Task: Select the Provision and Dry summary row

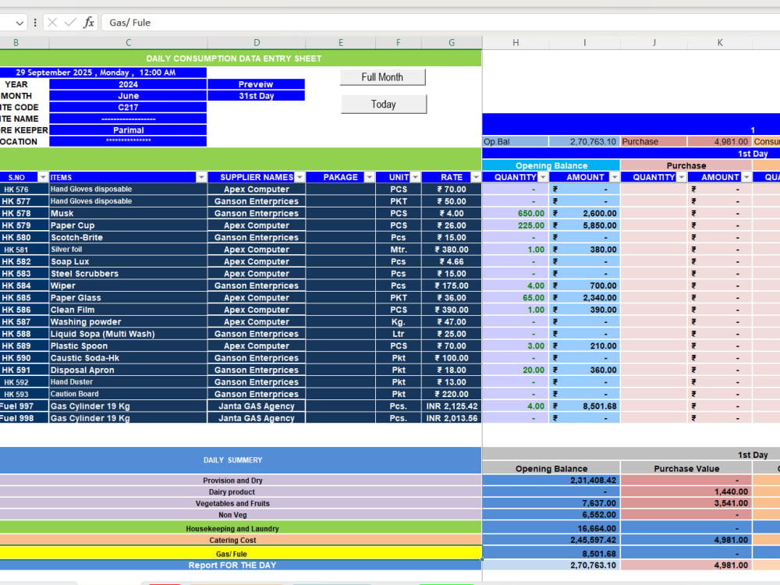Action: click(240, 480)
